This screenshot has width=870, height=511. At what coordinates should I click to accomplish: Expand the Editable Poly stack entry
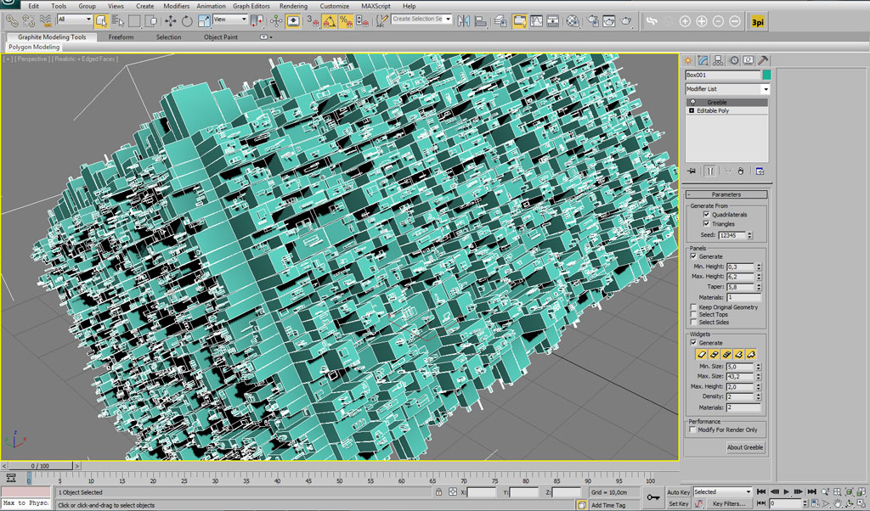(692, 110)
